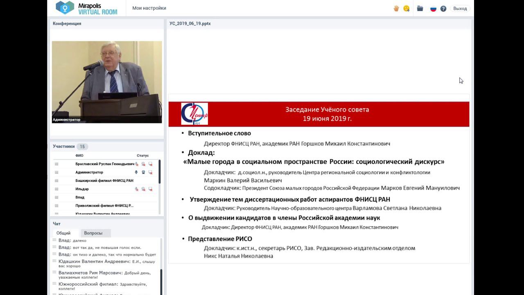The image size is (524, 295).
Task: Open menu for Валиахметов Рим Марсович message
Action: [x=54, y=273]
